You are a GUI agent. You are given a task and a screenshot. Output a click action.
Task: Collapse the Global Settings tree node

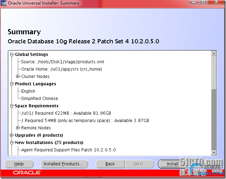pos(12,55)
